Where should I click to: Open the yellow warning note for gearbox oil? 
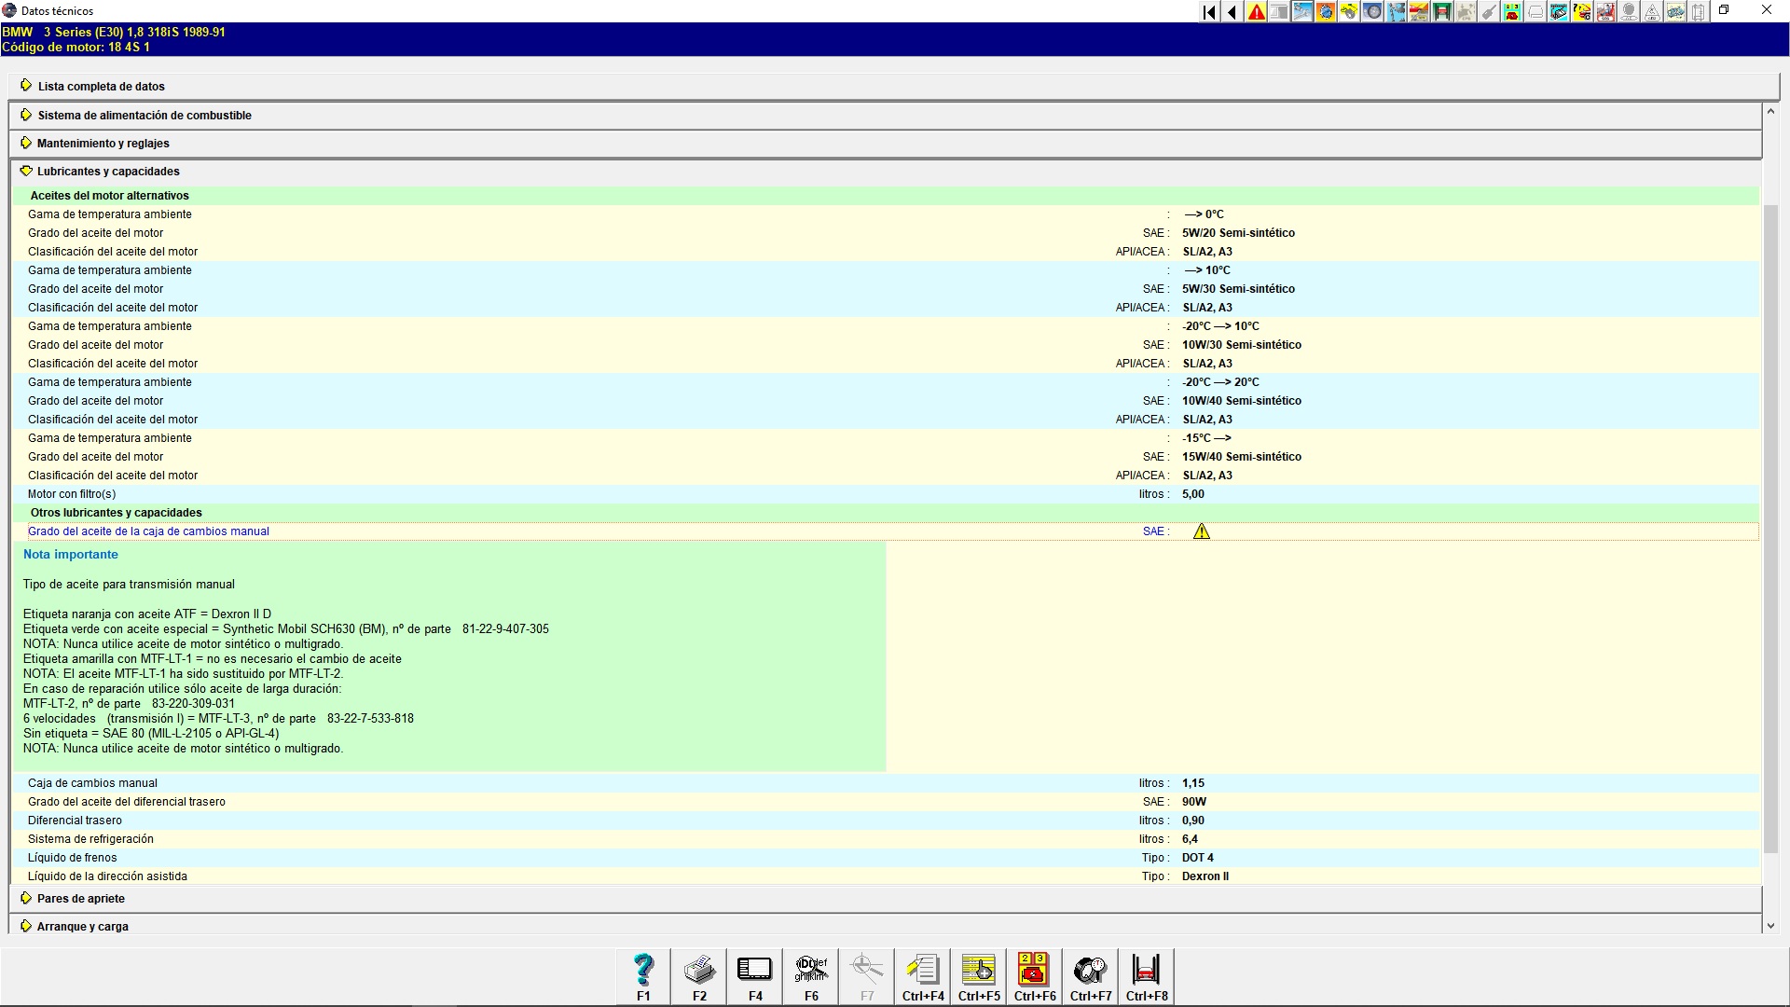[x=1201, y=531]
